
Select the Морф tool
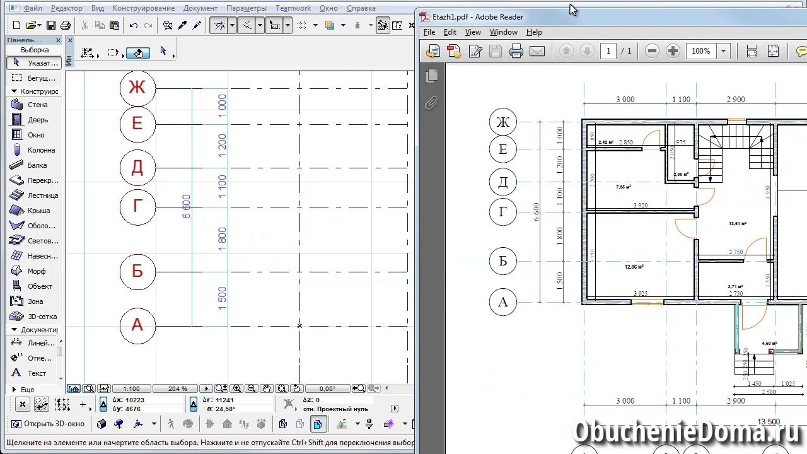coord(35,271)
